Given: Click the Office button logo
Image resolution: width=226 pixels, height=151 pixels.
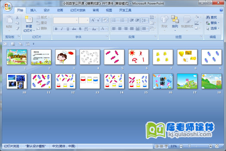Looking at the screenshot, I should pos(8,7).
